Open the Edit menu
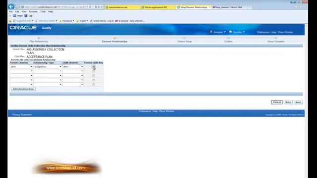This screenshot has height=178, width=317. 17,12
